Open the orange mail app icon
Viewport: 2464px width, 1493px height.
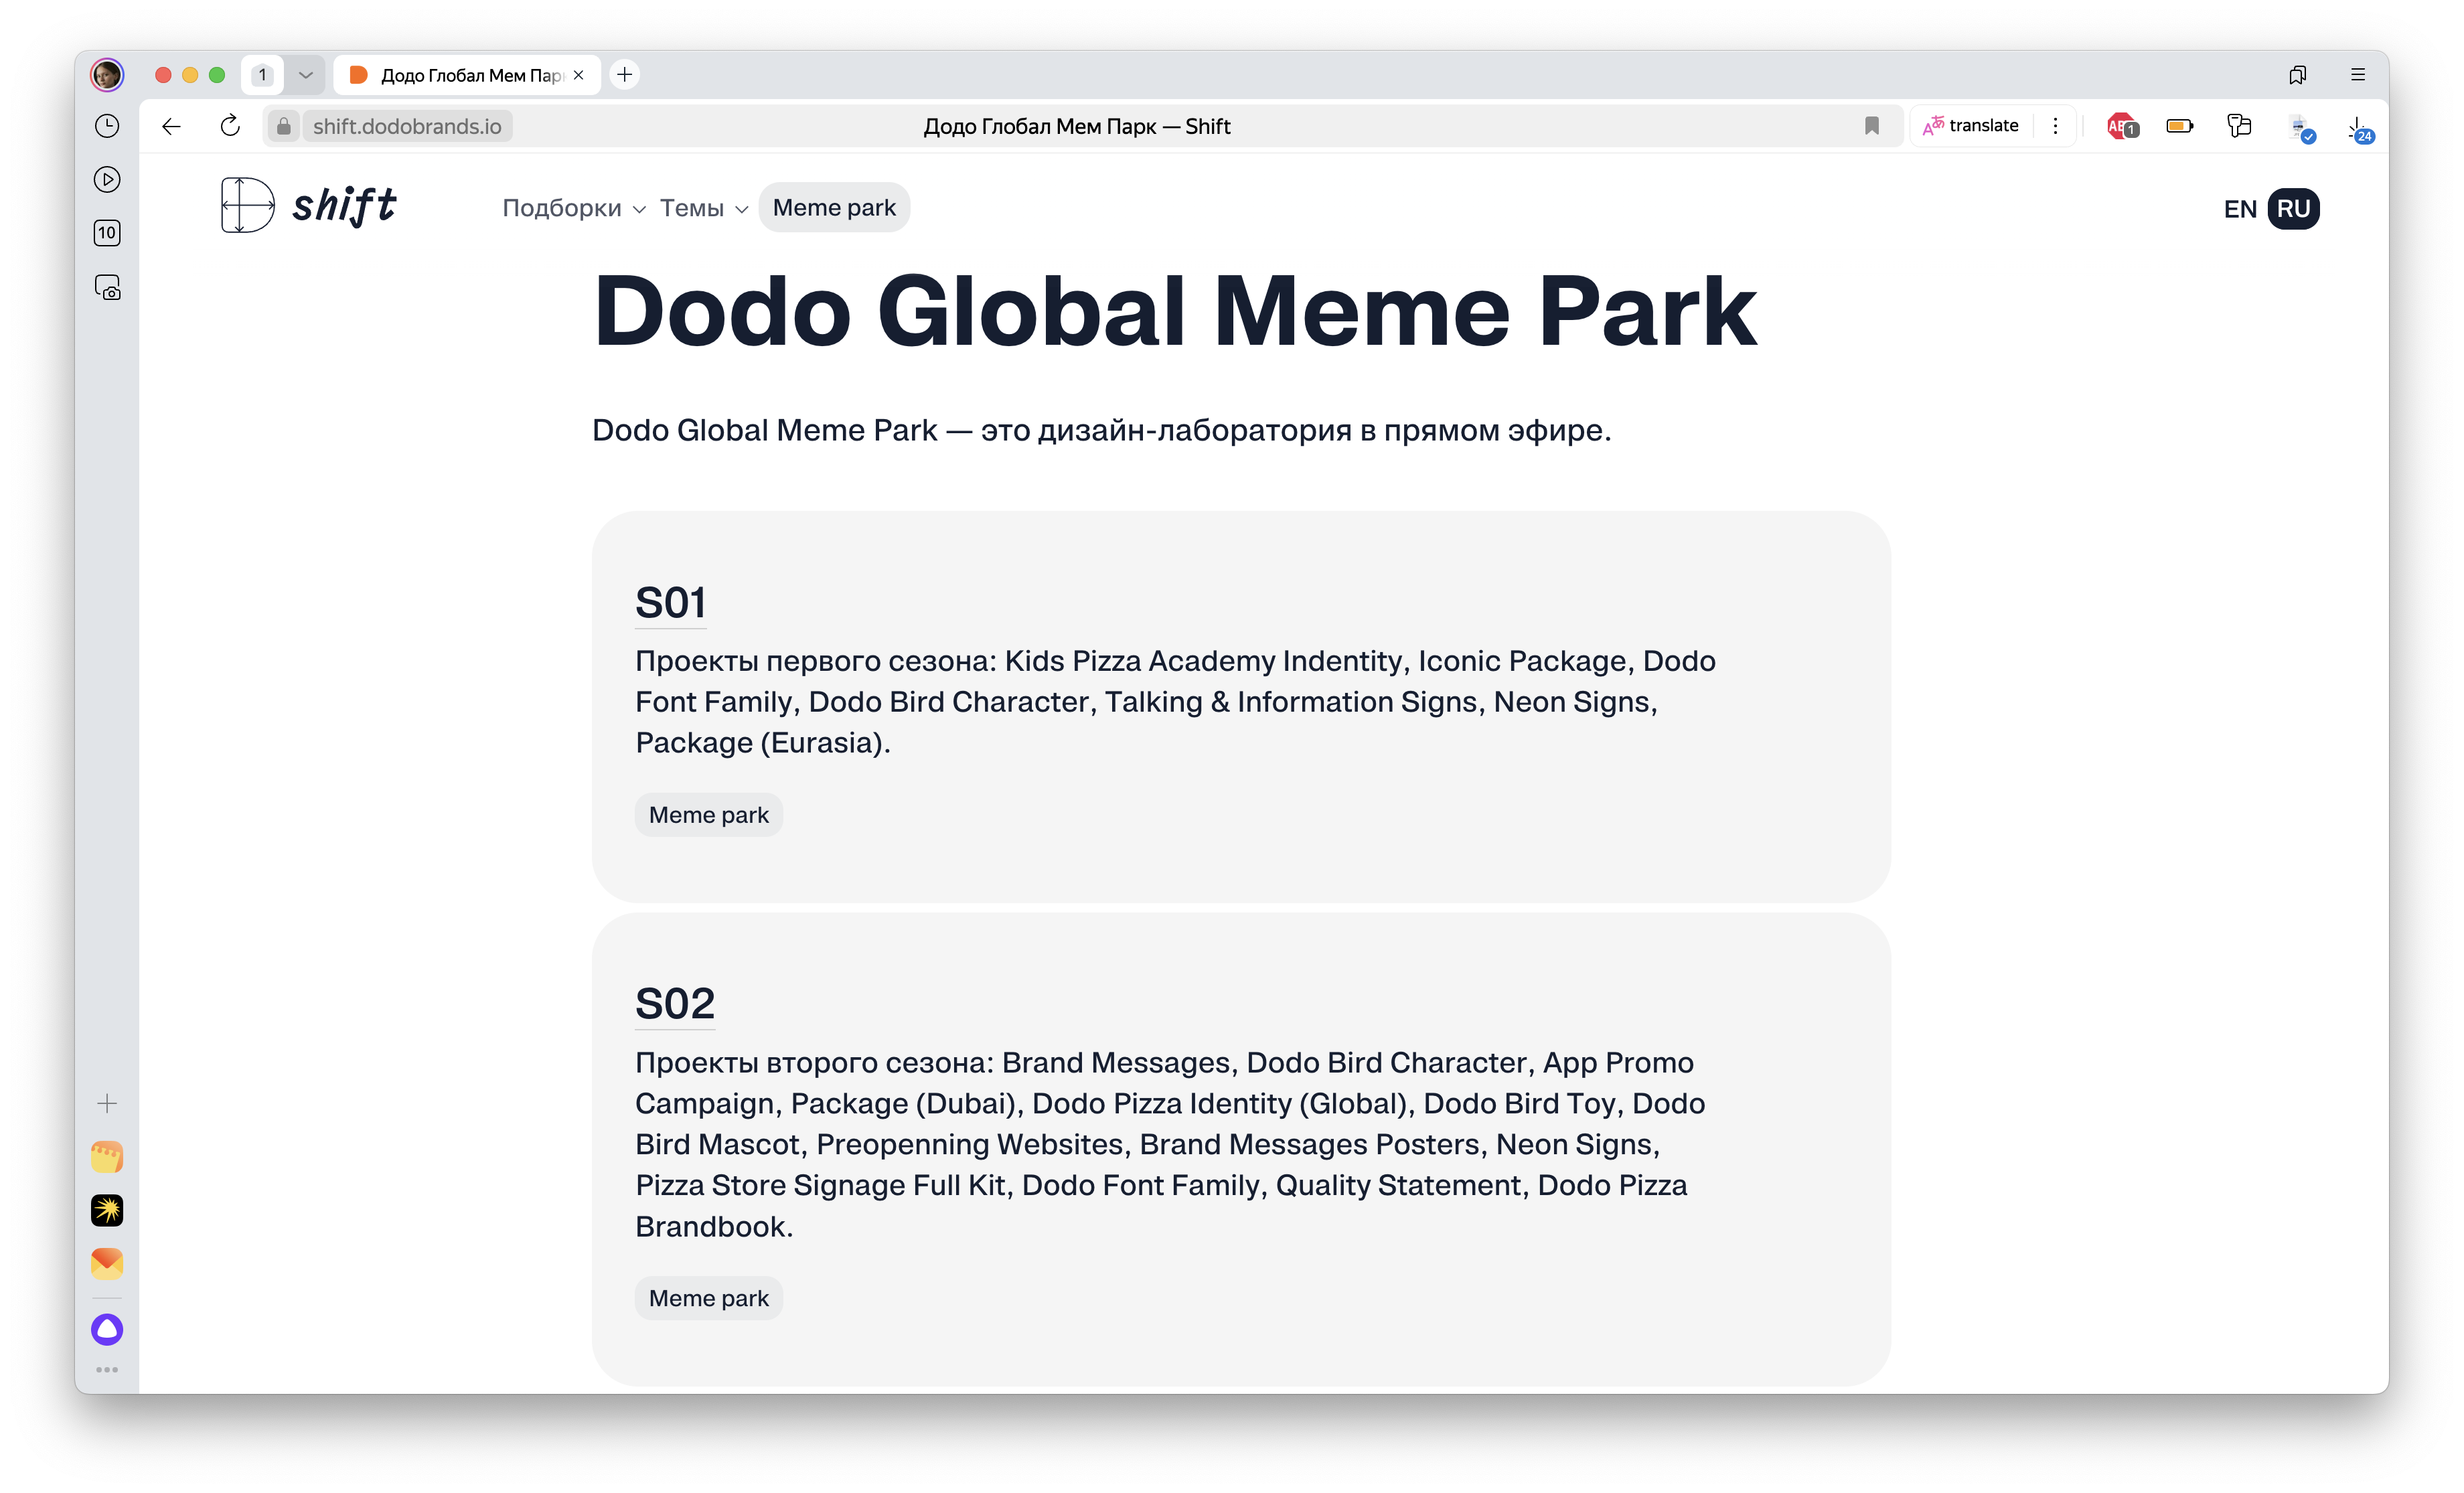[x=107, y=1263]
